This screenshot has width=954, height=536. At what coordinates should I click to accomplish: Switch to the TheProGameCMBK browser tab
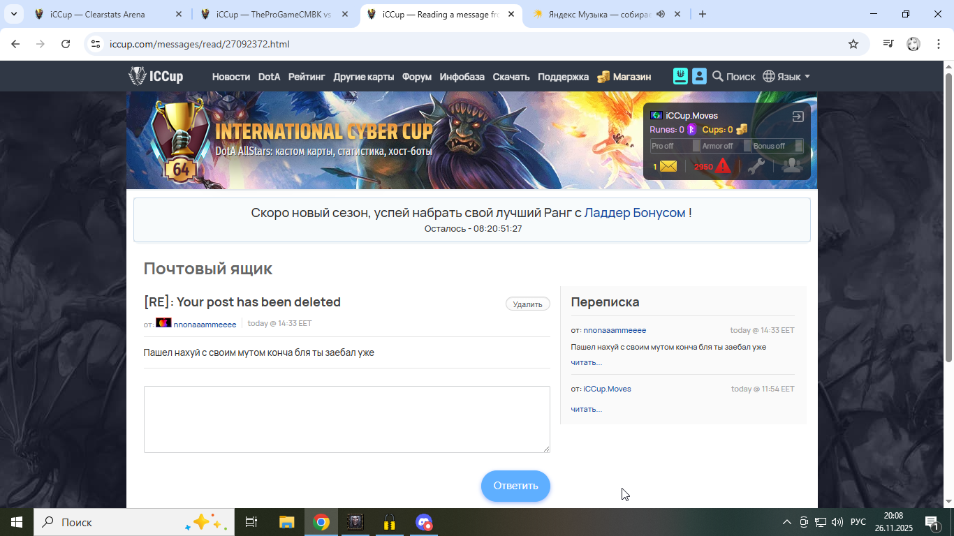coord(274,15)
